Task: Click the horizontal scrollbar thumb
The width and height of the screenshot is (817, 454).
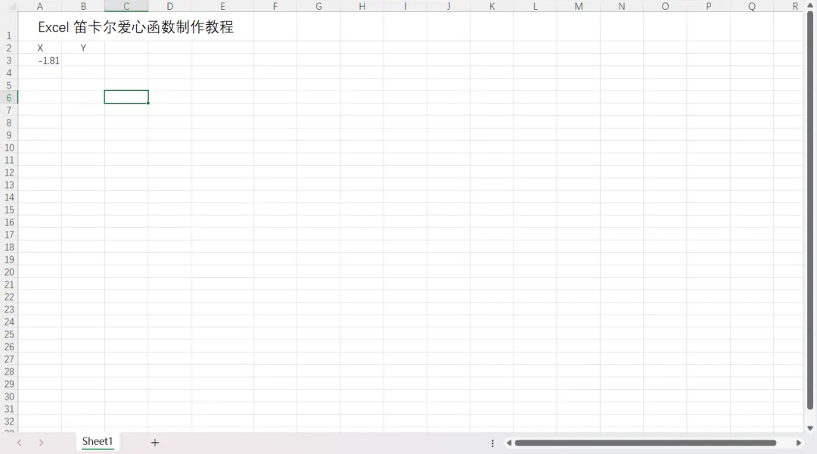Action: [x=645, y=443]
